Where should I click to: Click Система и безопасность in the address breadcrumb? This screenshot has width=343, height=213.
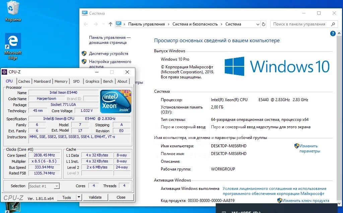tap(195, 24)
